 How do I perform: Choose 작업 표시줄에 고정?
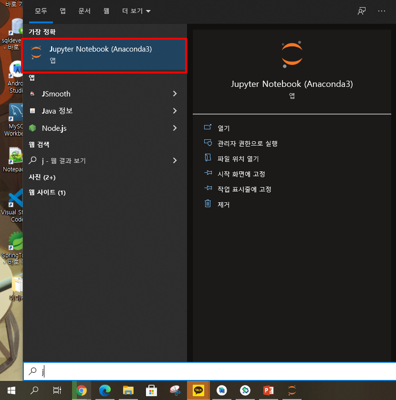pos(244,189)
